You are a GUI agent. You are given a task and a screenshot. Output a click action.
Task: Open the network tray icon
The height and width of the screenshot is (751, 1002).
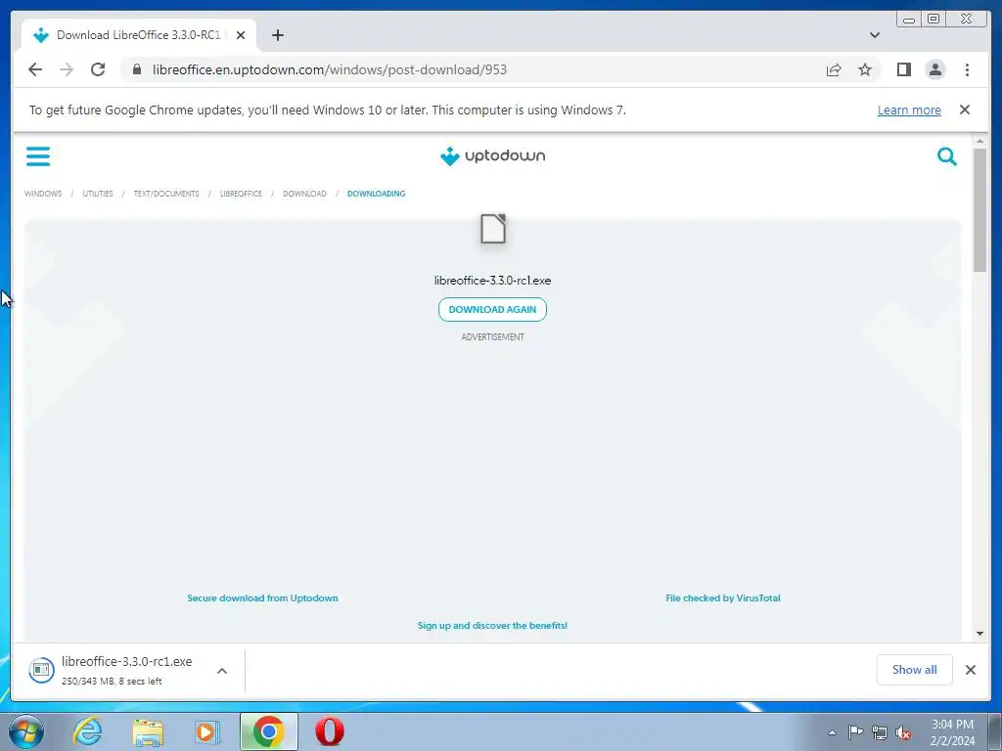(880, 732)
